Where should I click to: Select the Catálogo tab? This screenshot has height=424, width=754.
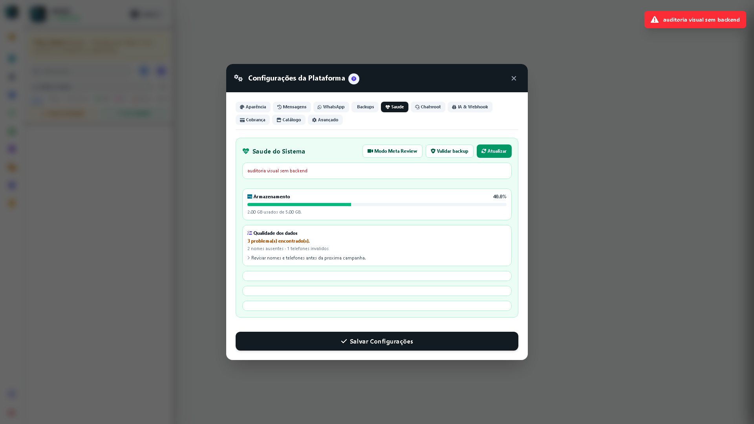pyautogui.click(x=289, y=120)
